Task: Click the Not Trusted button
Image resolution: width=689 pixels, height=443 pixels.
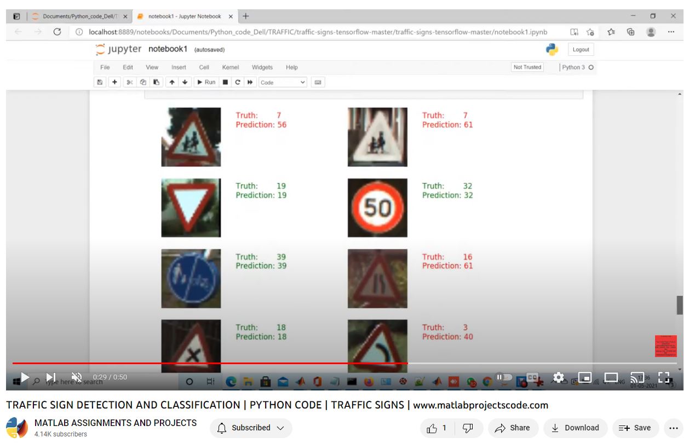Action: click(x=527, y=67)
